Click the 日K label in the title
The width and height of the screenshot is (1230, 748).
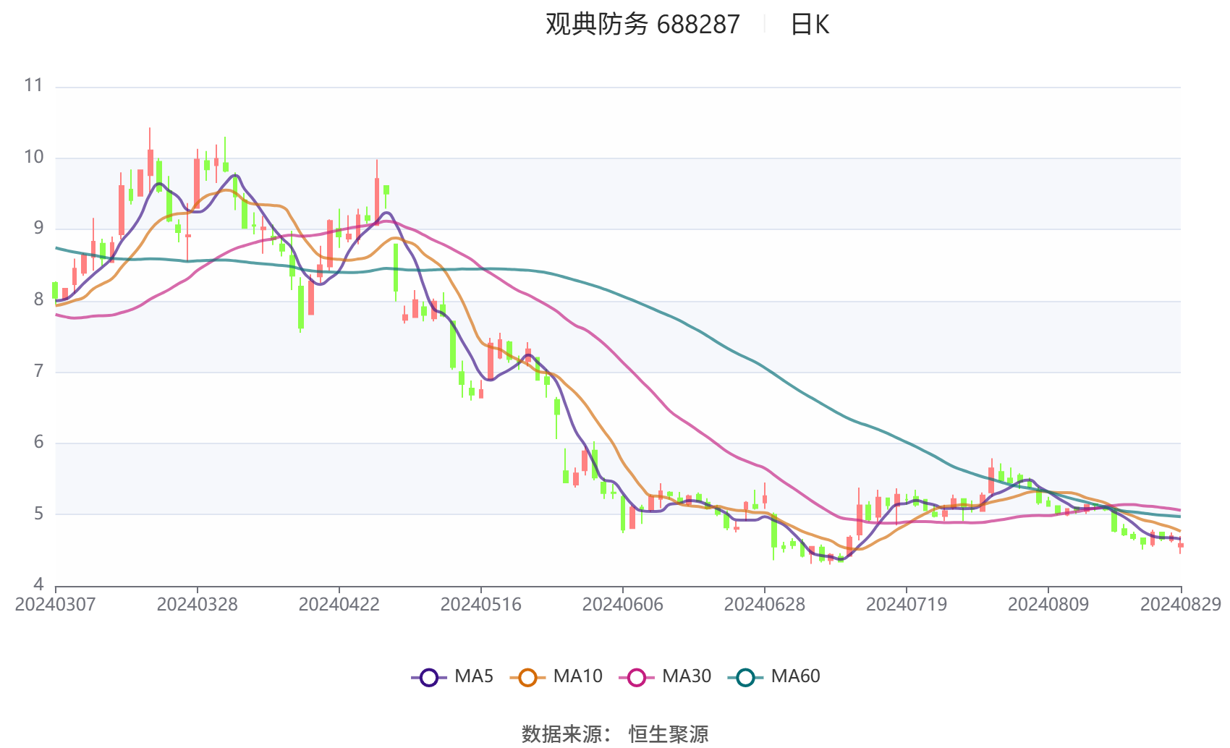pos(810,25)
